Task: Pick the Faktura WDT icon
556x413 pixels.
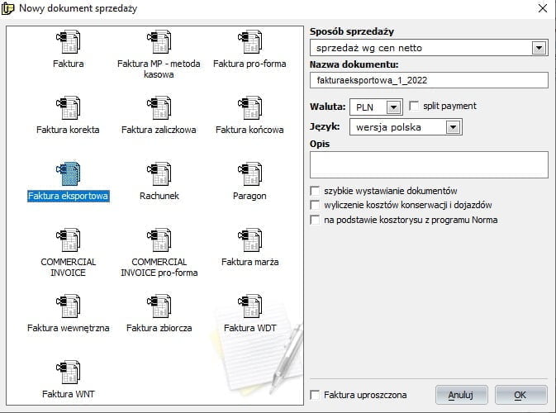Action: tap(249, 306)
